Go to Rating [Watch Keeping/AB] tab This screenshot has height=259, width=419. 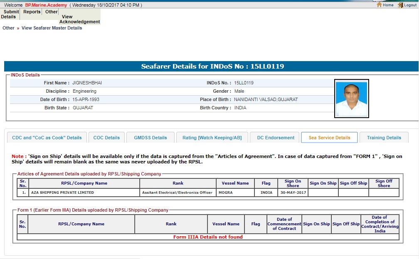(212, 138)
